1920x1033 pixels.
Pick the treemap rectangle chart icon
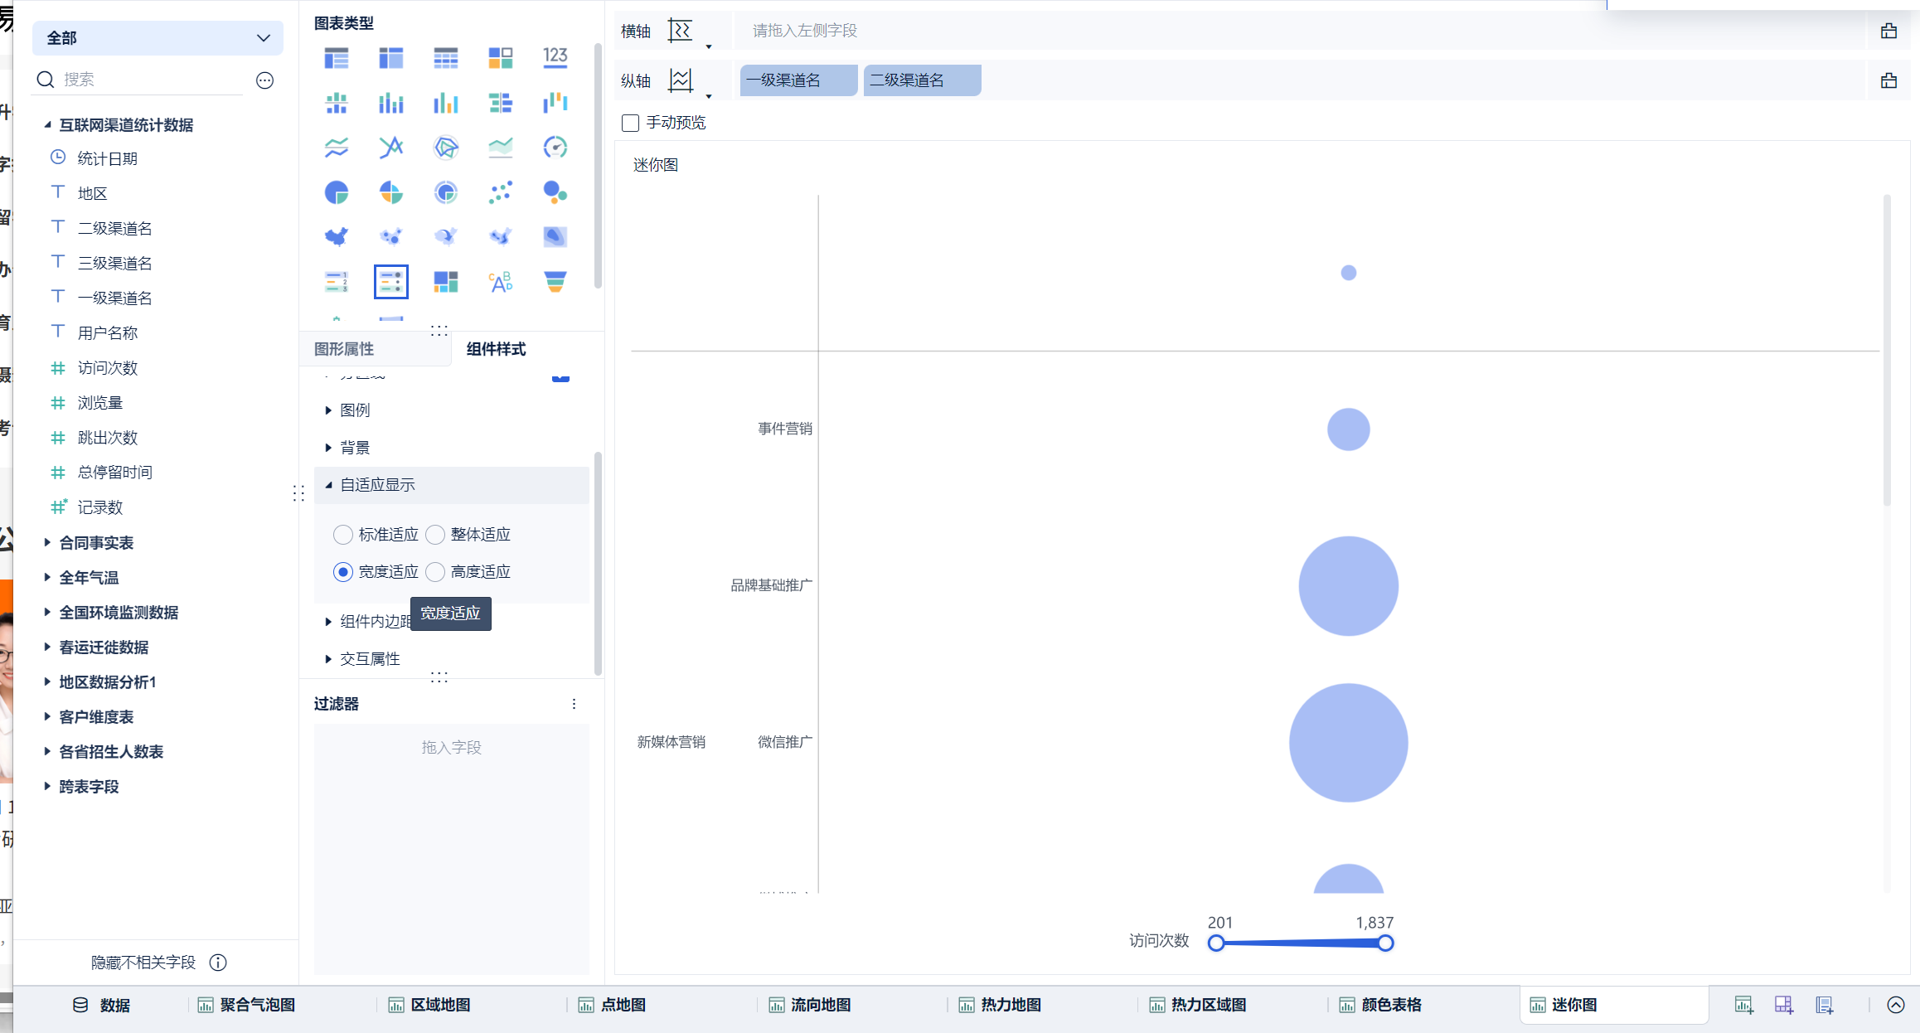(445, 282)
